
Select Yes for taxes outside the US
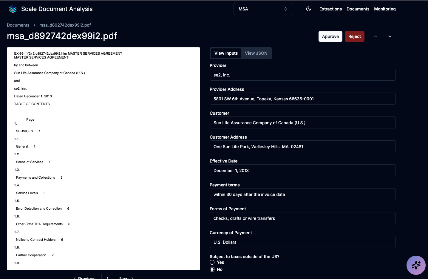click(212, 262)
